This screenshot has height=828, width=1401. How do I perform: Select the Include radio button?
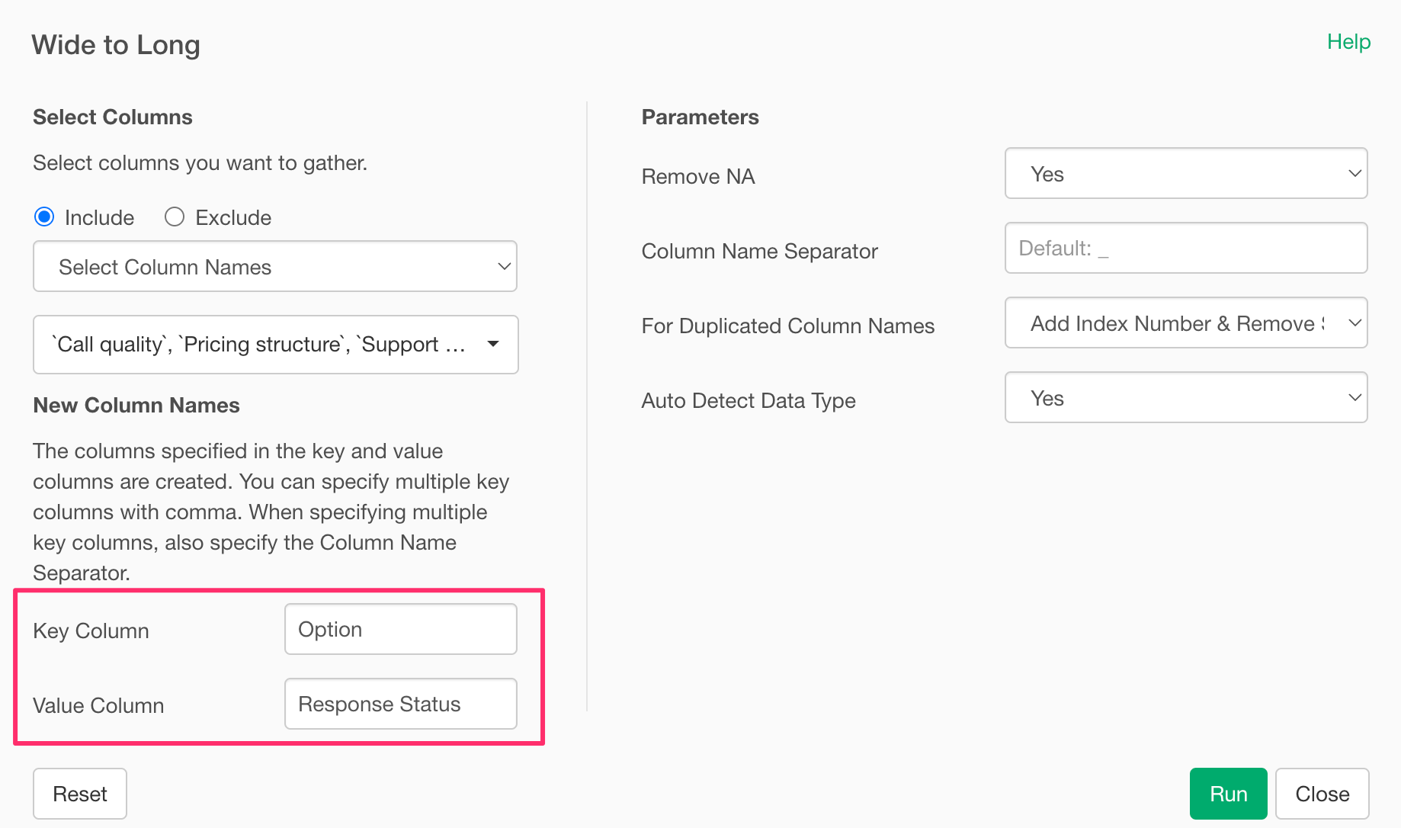pos(45,217)
